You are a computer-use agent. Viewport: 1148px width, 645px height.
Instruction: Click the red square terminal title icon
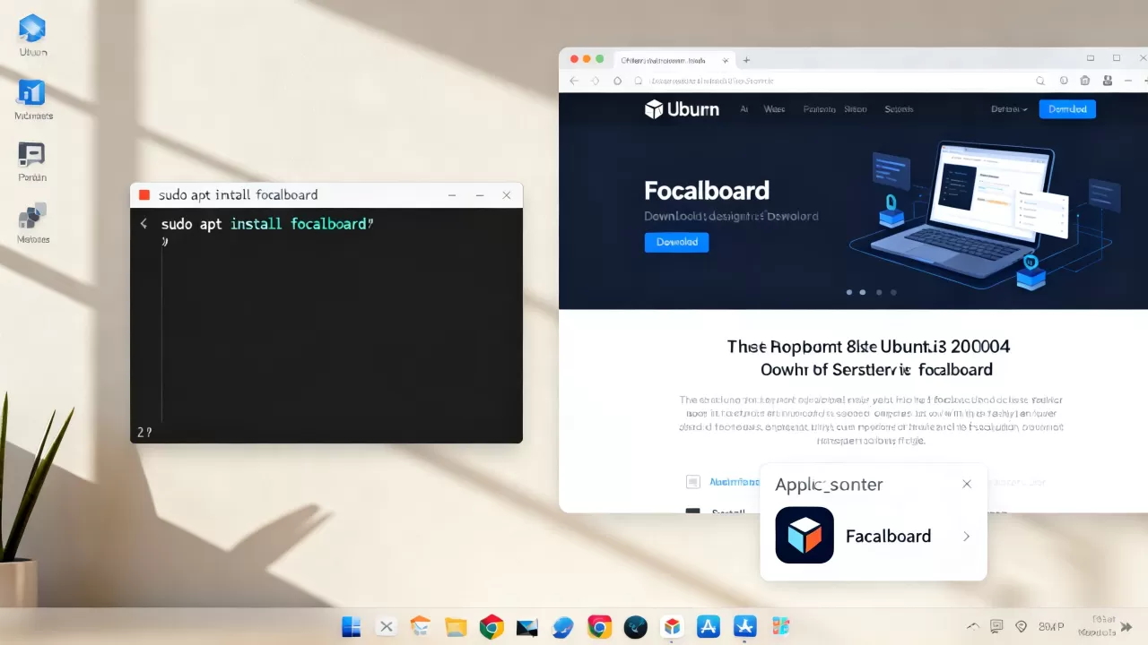(144, 195)
